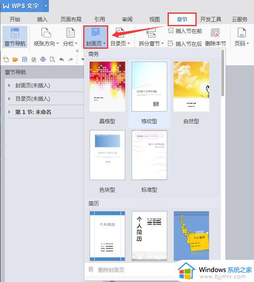Choose the 自然型 cover thumbnail
Screen dimensions: 254x282
[191, 87]
